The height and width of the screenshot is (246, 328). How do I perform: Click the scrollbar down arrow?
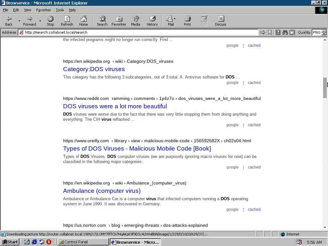(325, 227)
